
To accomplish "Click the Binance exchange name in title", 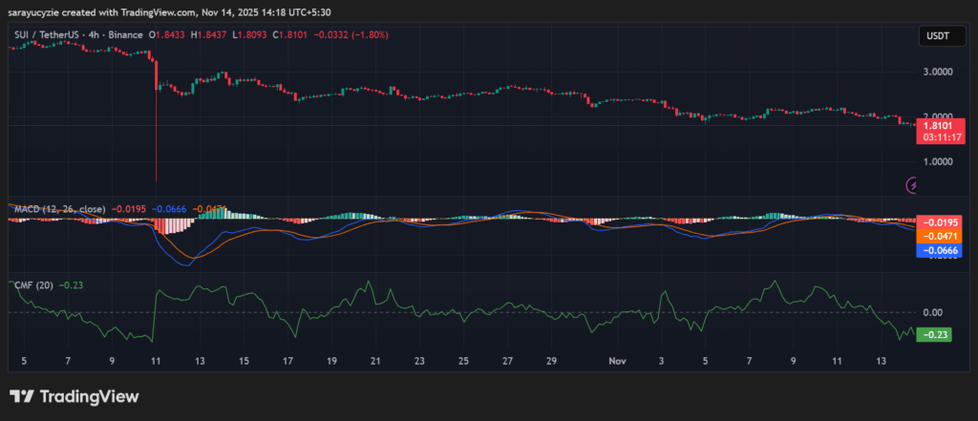I will pyautogui.click(x=124, y=34).
